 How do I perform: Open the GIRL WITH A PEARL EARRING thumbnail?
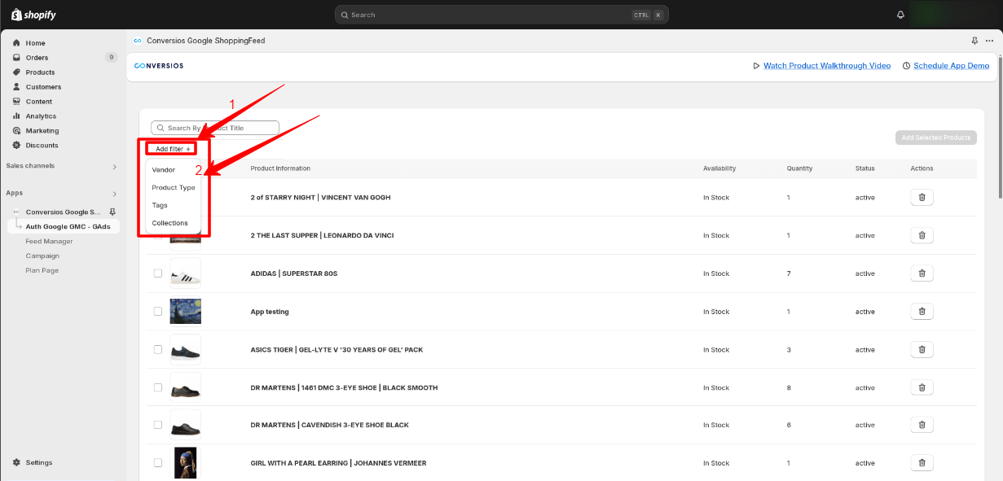tap(186, 463)
